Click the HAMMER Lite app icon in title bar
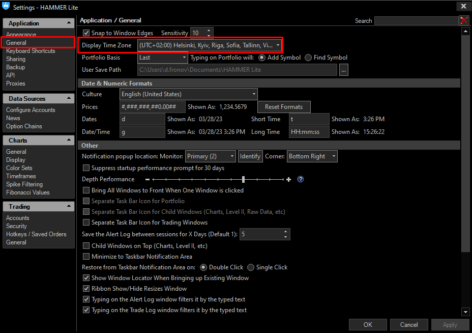 click(x=6, y=7)
